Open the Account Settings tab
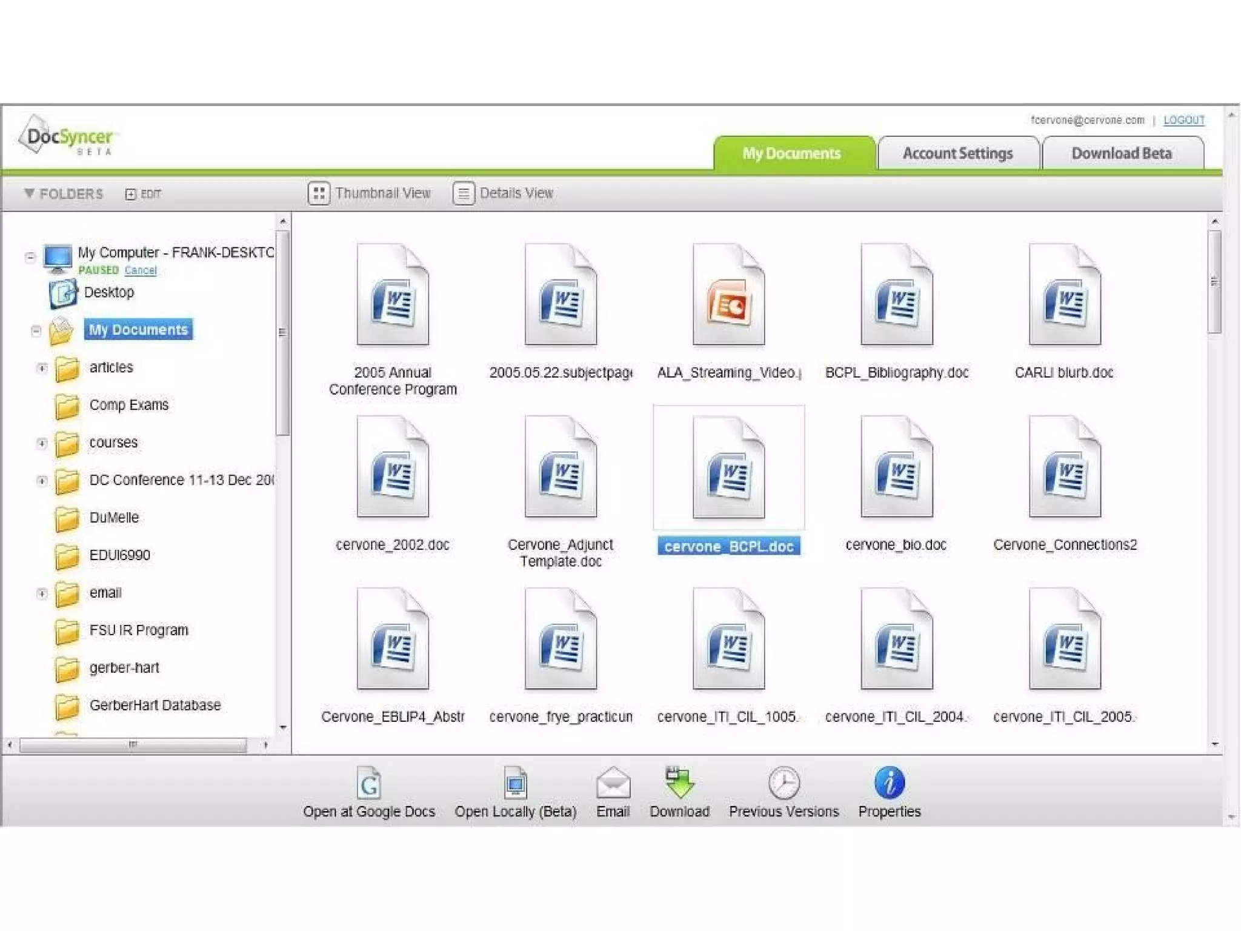Screen dimensions: 1241x931 [x=957, y=154]
